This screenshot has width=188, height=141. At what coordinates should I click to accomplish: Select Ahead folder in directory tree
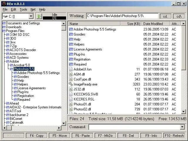click(x=14, y=103)
